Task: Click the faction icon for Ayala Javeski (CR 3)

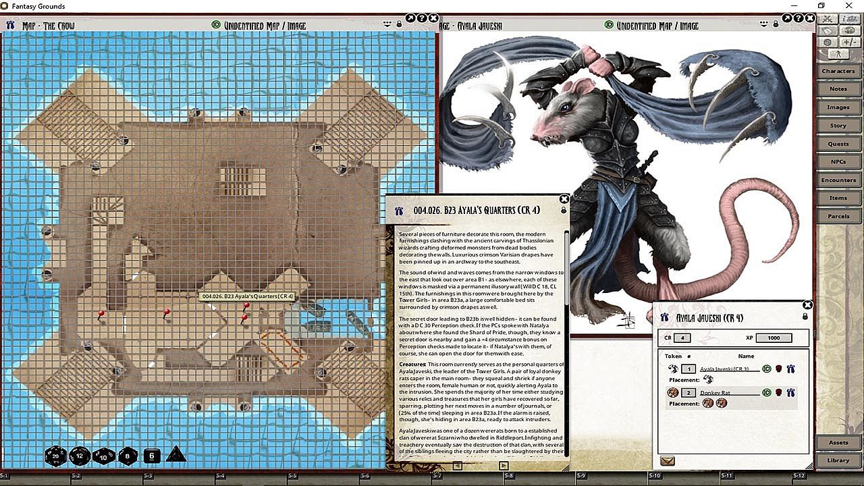Action: [x=778, y=369]
